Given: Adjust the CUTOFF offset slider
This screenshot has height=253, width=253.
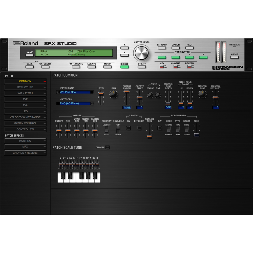Looking at the screenshot, I should (59, 130).
